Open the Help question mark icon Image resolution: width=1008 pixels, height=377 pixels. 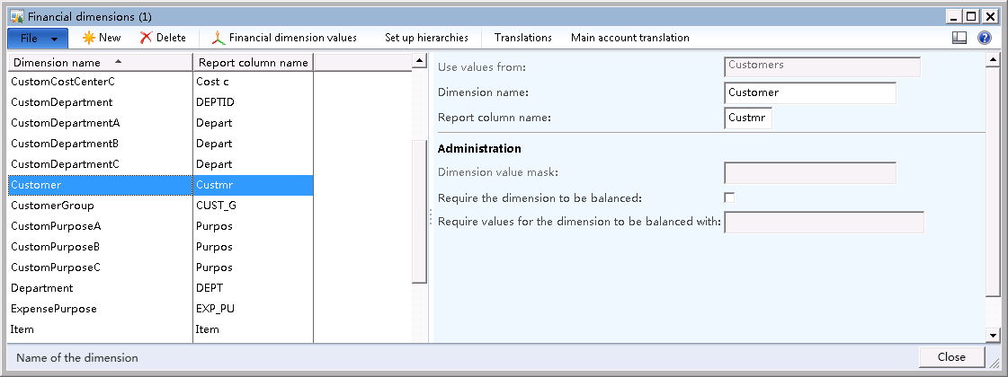click(985, 38)
